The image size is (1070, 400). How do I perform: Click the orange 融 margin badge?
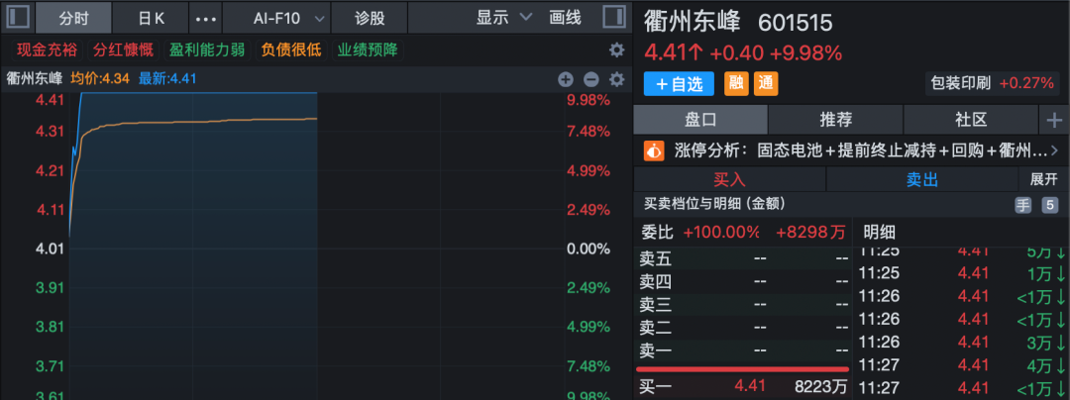pos(736,84)
